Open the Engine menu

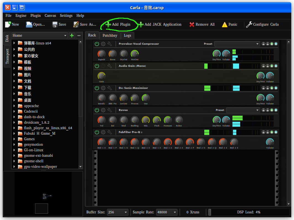pyautogui.click(x=21, y=15)
